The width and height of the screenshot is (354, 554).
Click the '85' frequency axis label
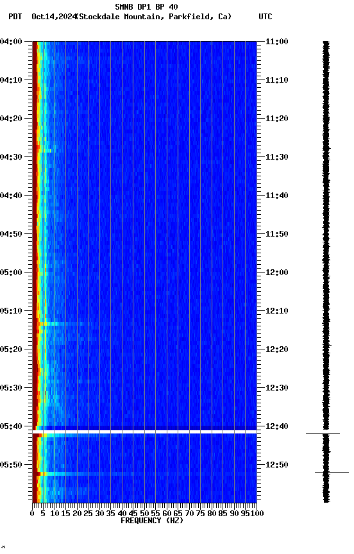pyautogui.click(x=223, y=514)
